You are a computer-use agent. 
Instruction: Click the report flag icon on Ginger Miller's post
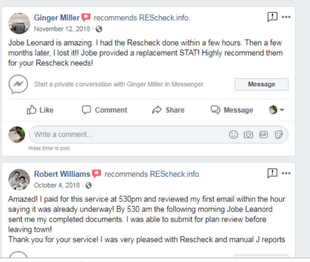tap(272, 17)
